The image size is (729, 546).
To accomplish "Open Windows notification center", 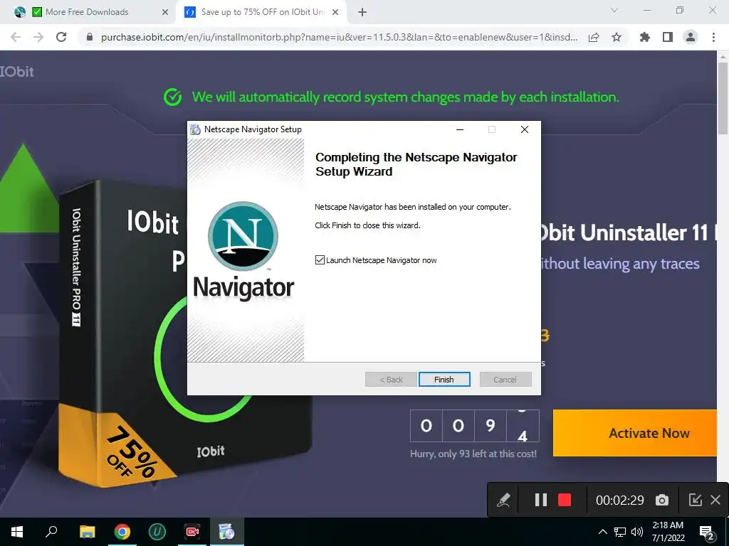I will [707, 532].
